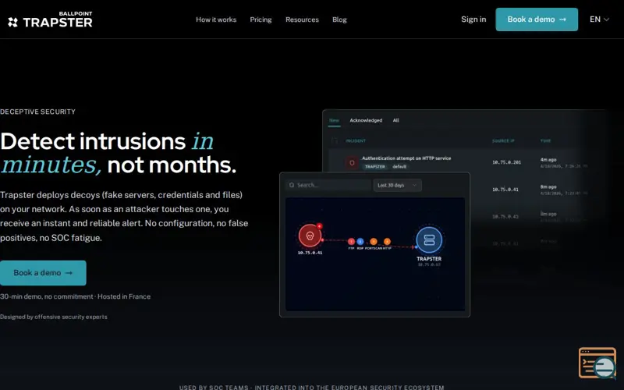
Task: Click the SOURCE IP column header
Action: click(503, 141)
